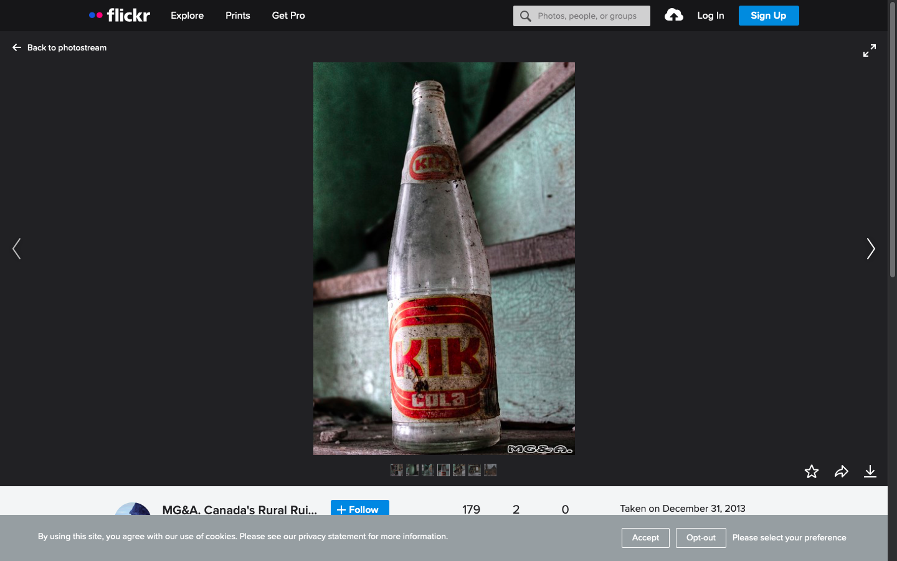This screenshot has width=897, height=561.
Task: Accept the cookie notice
Action: click(x=645, y=538)
